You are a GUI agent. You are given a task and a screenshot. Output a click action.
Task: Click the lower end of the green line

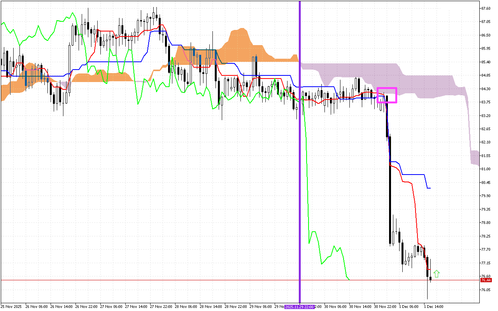pyautogui.click(x=349, y=279)
